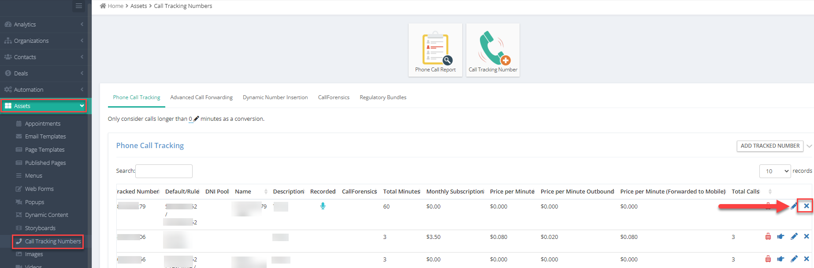Image resolution: width=814 pixels, height=268 pixels.
Task: Expand the Organizations menu chevron
Action: tap(82, 41)
